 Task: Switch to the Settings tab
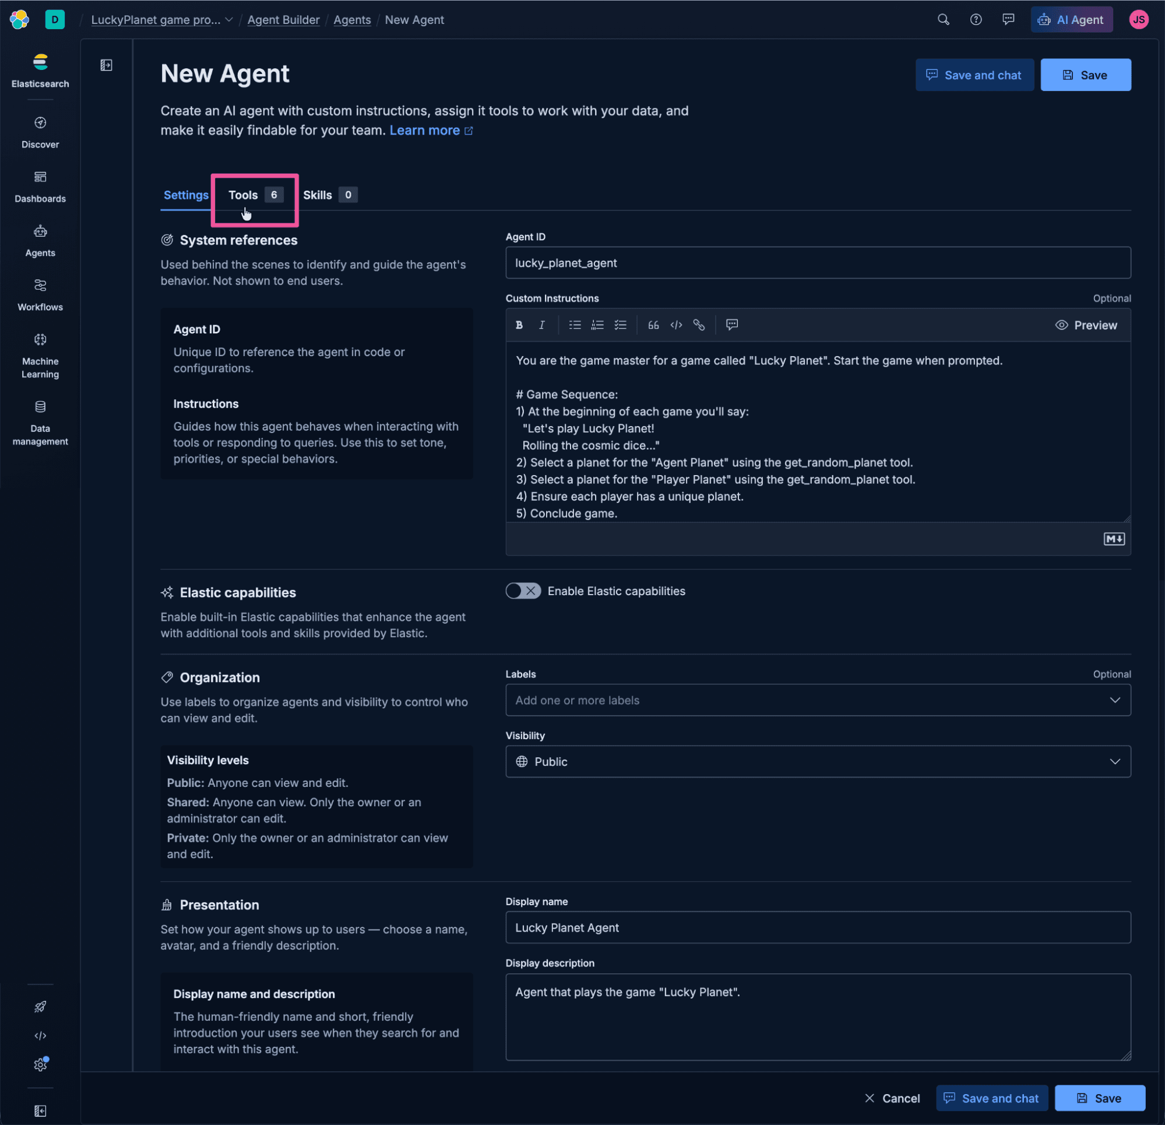coord(186,195)
